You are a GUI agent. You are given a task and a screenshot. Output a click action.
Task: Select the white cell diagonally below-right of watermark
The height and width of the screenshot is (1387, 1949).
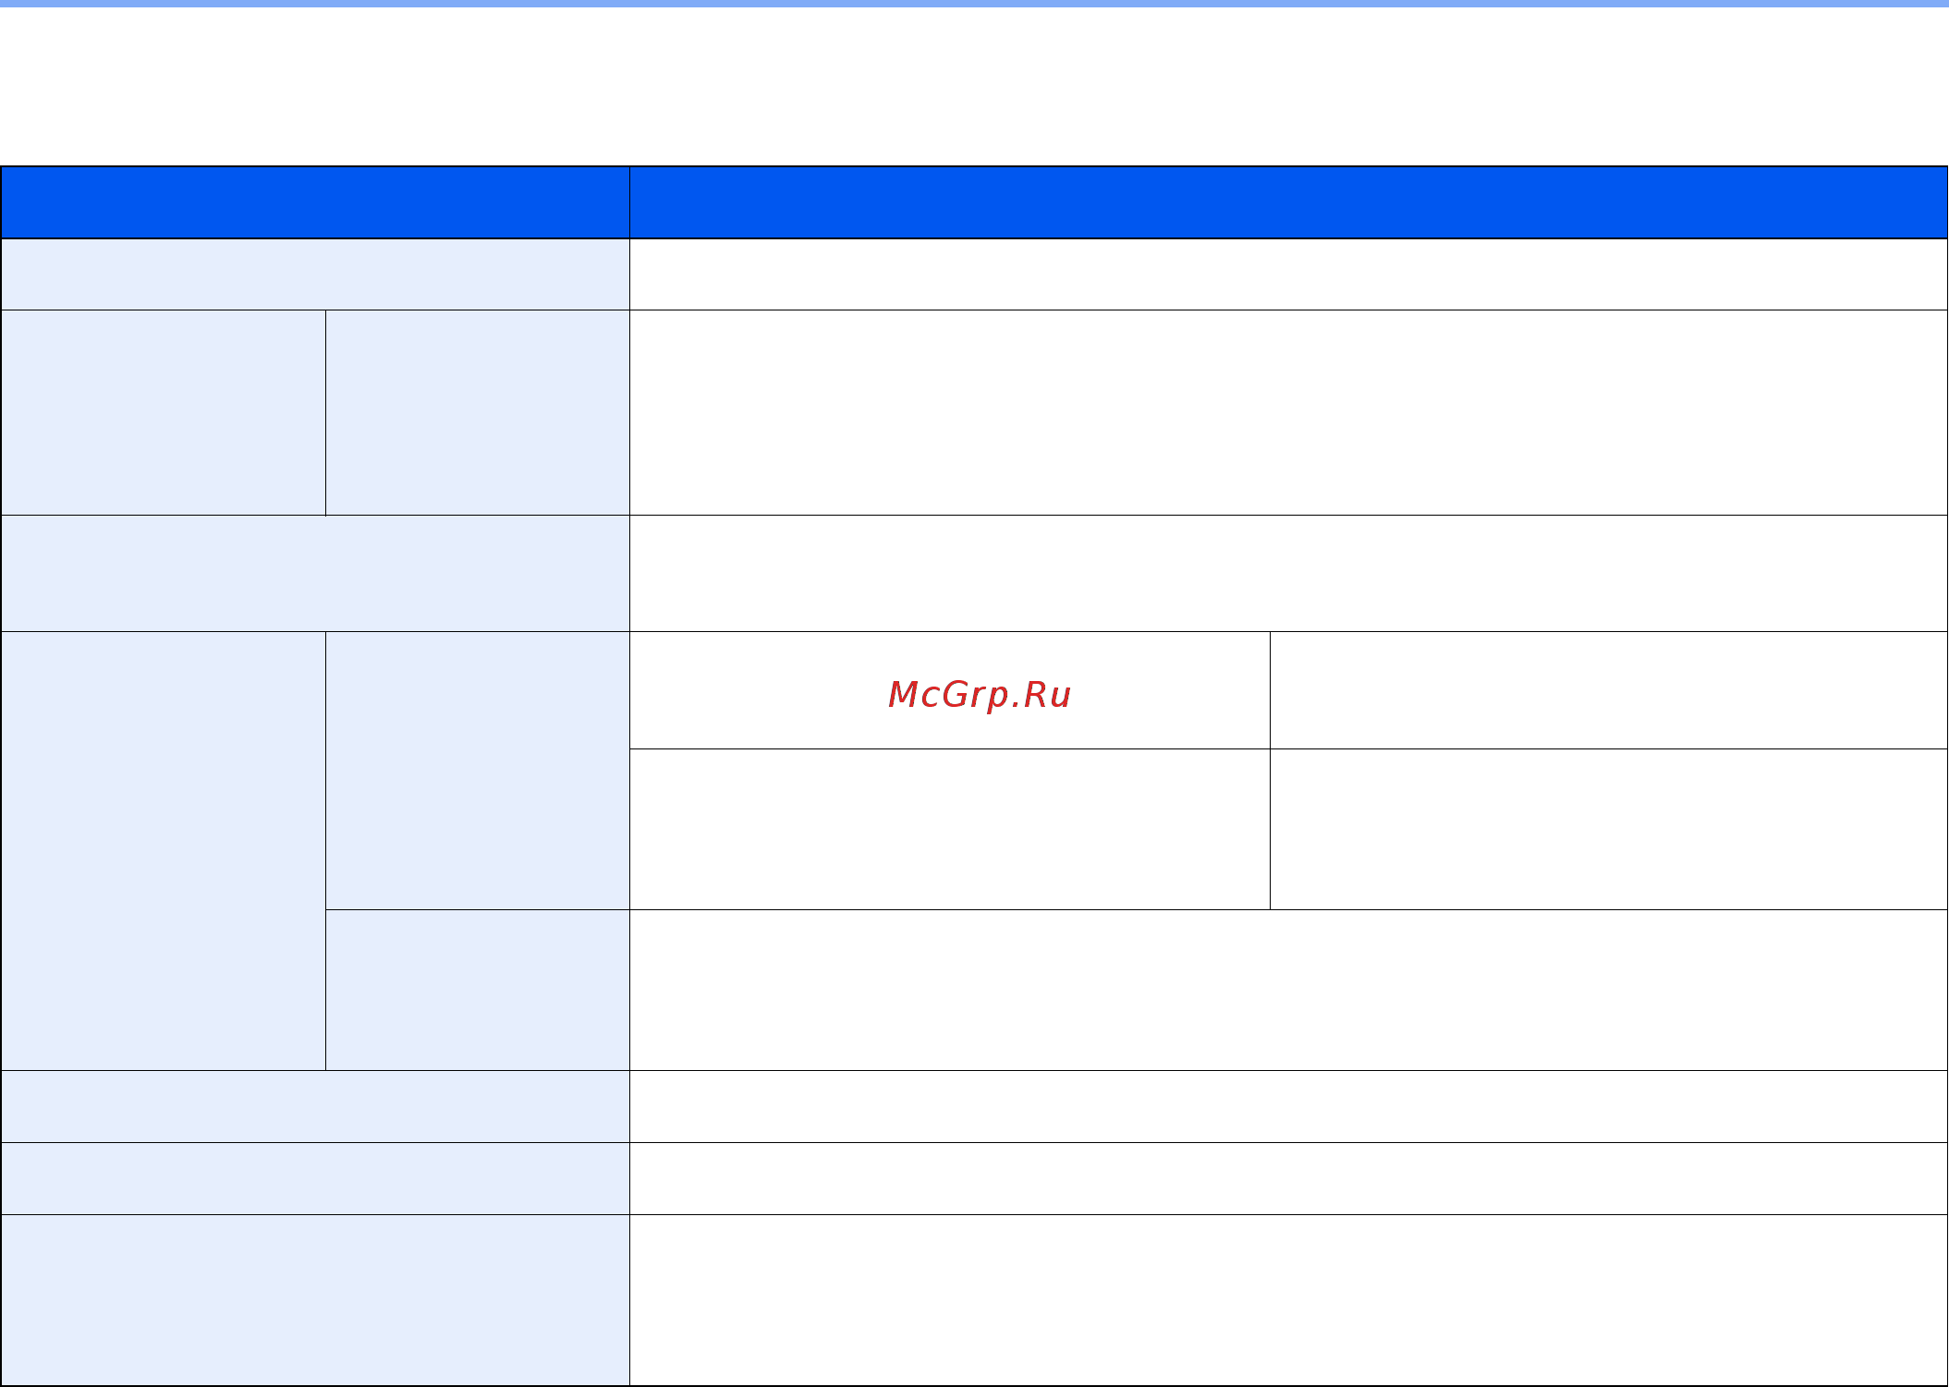(x=1609, y=830)
